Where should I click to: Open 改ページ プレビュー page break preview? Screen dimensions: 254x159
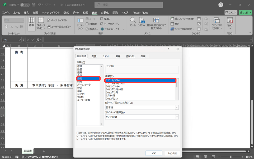(x=41, y=23)
